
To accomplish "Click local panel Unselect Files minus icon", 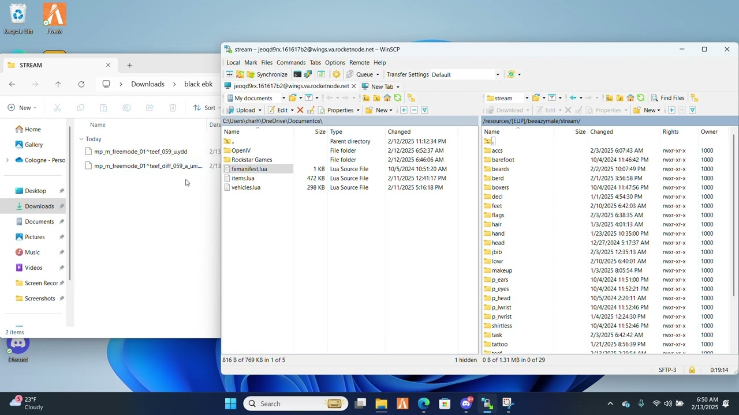I will (414, 110).
